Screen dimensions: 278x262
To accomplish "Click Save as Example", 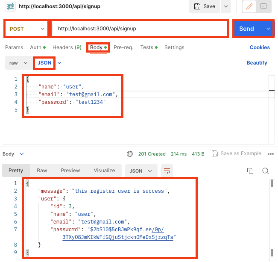I will click(x=236, y=153).
